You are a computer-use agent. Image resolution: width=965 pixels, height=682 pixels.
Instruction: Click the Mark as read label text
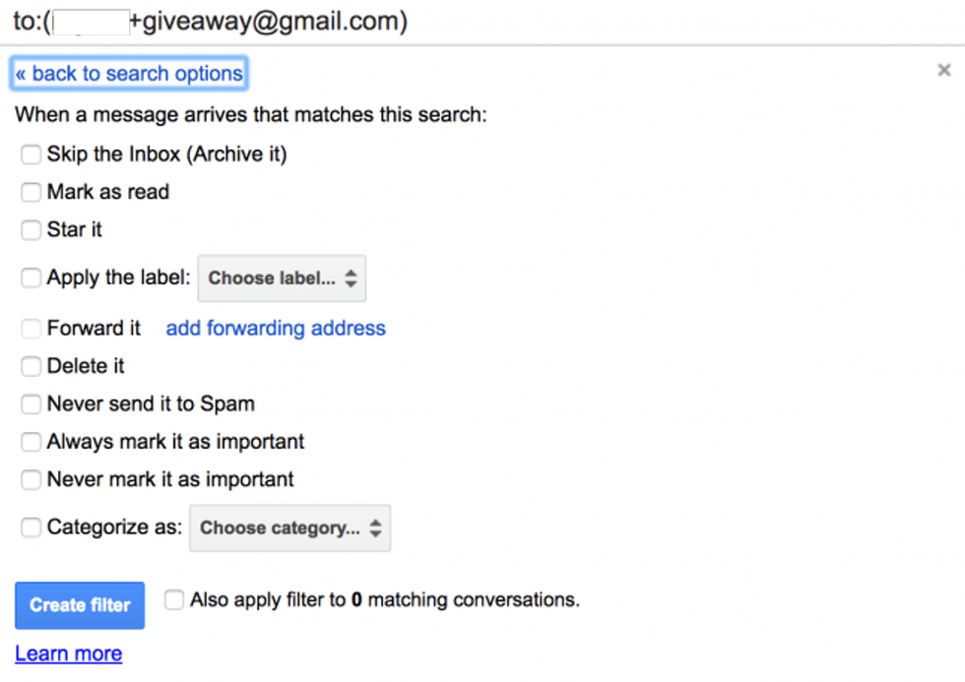pos(108,193)
